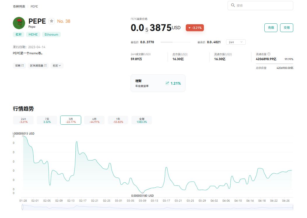Click the info icon beside 流通总量
This screenshot has height=218, width=307.
pos(269,54)
